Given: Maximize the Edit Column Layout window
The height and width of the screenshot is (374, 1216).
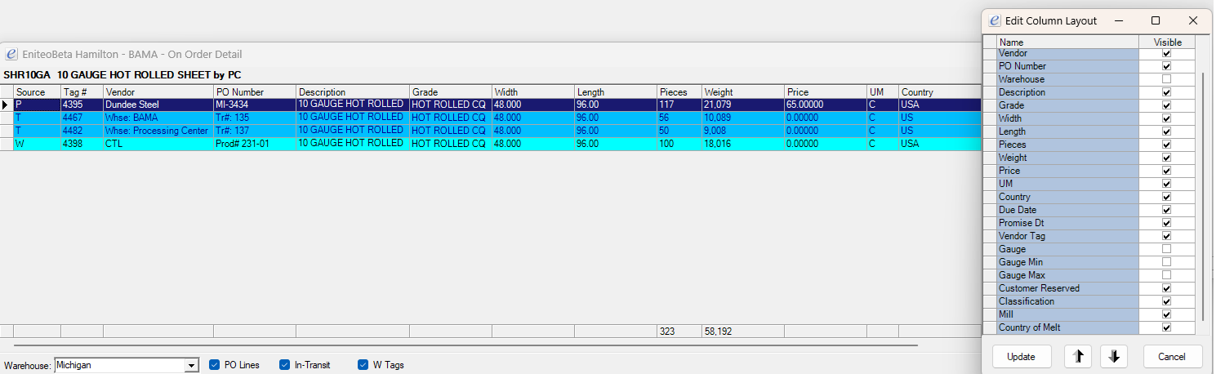Looking at the screenshot, I should [x=1156, y=20].
